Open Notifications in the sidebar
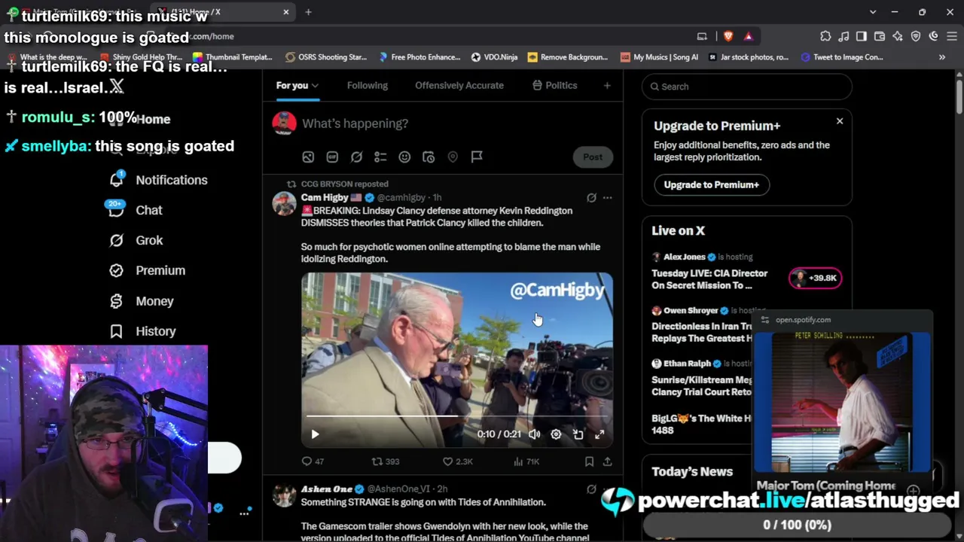Screen dimensions: 964x542 (158, 180)
